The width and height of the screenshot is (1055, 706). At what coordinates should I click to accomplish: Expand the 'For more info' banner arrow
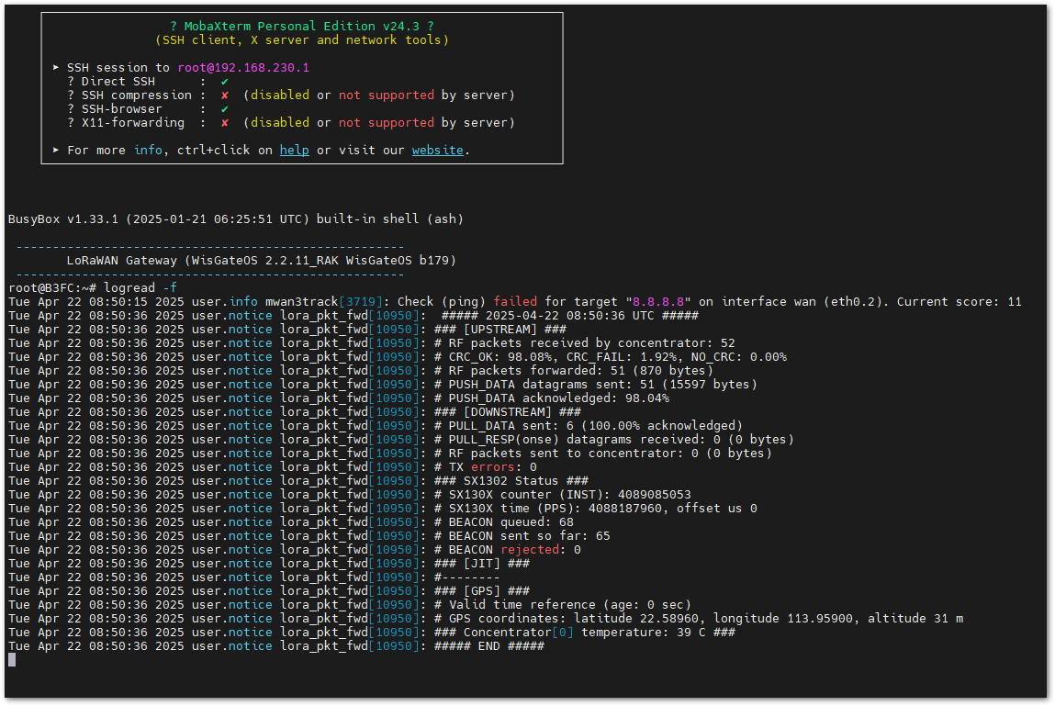[x=55, y=150]
